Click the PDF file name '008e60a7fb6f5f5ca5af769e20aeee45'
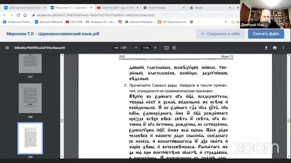Viewport: 291px width, 163px height. pos(40,48)
